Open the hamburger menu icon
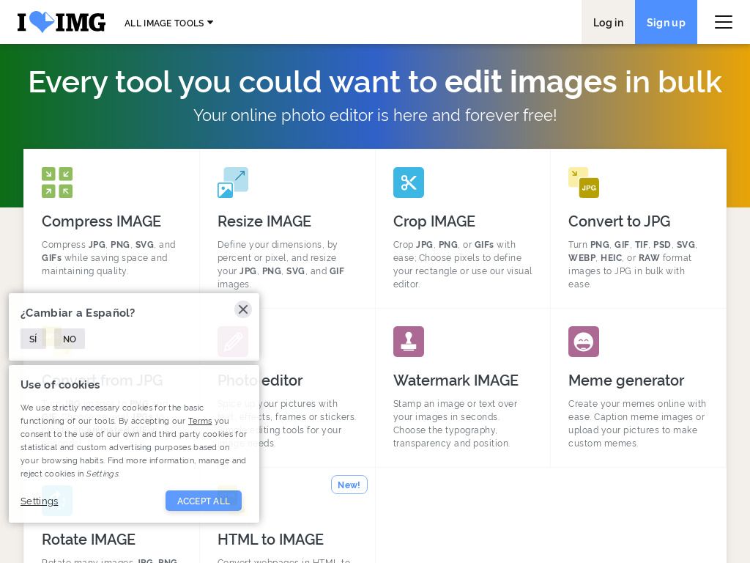The height and width of the screenshot is (563, 750). pos(723,22)
